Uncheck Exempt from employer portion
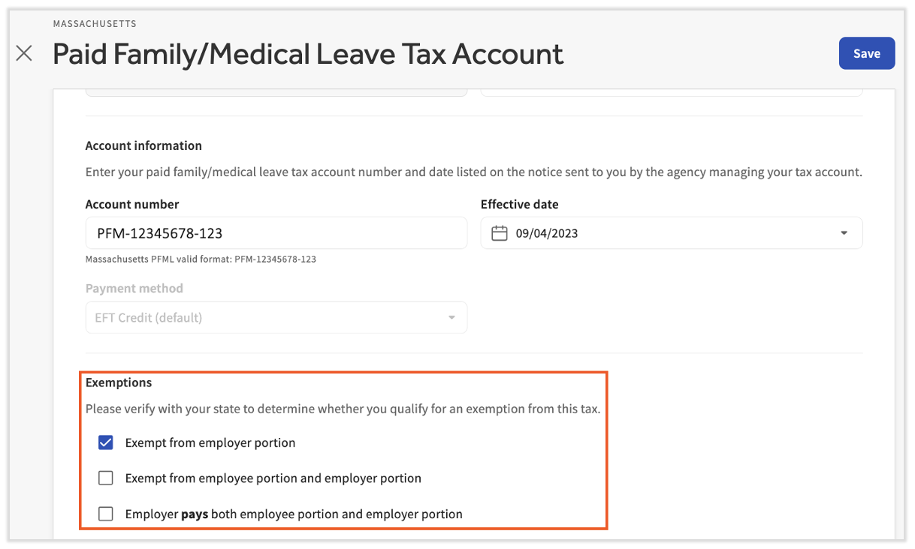This screenshot has height=549, width=915. (x=106, y=442)
